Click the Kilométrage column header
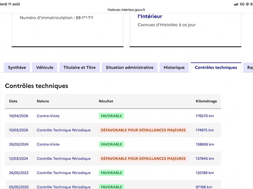 (206, 101)
